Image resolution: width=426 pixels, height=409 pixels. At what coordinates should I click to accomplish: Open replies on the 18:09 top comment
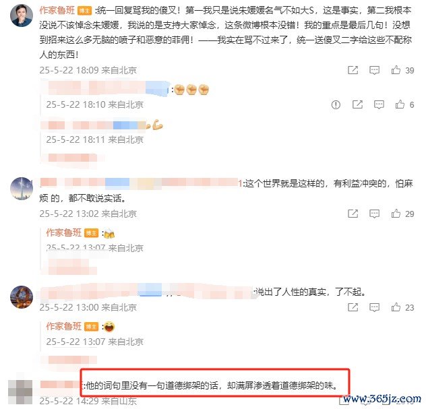point(374,70)
